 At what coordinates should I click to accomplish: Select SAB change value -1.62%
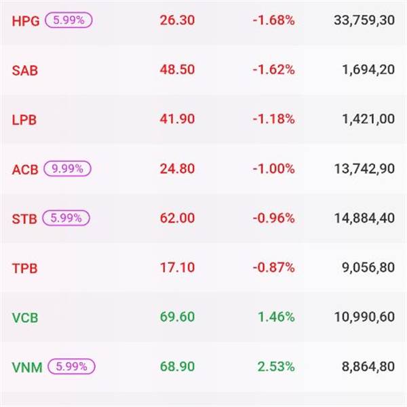[x=273, y=70]
